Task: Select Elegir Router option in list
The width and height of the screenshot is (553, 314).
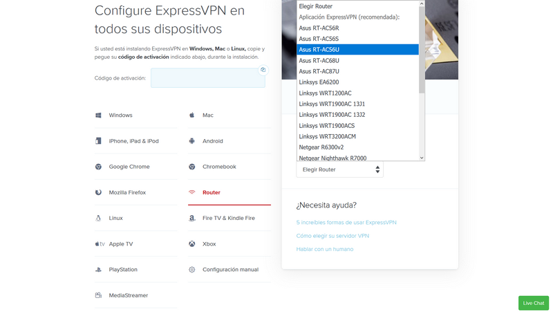Action: pos(357,6)
